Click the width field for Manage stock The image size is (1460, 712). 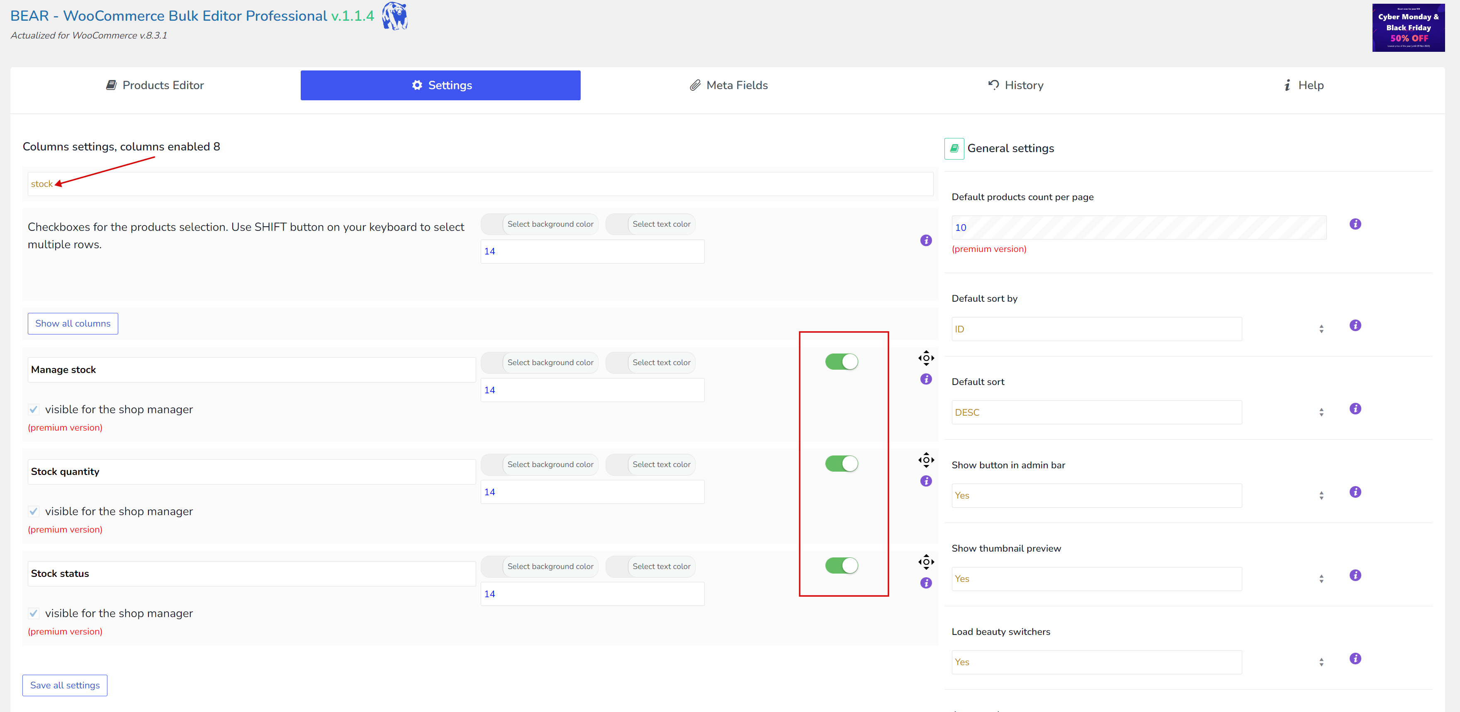coord(592,390)
